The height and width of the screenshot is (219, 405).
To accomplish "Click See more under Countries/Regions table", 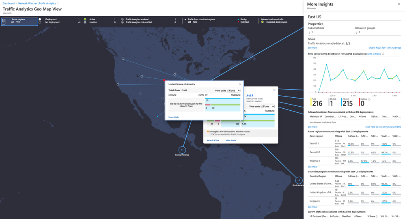I will 312,207.
